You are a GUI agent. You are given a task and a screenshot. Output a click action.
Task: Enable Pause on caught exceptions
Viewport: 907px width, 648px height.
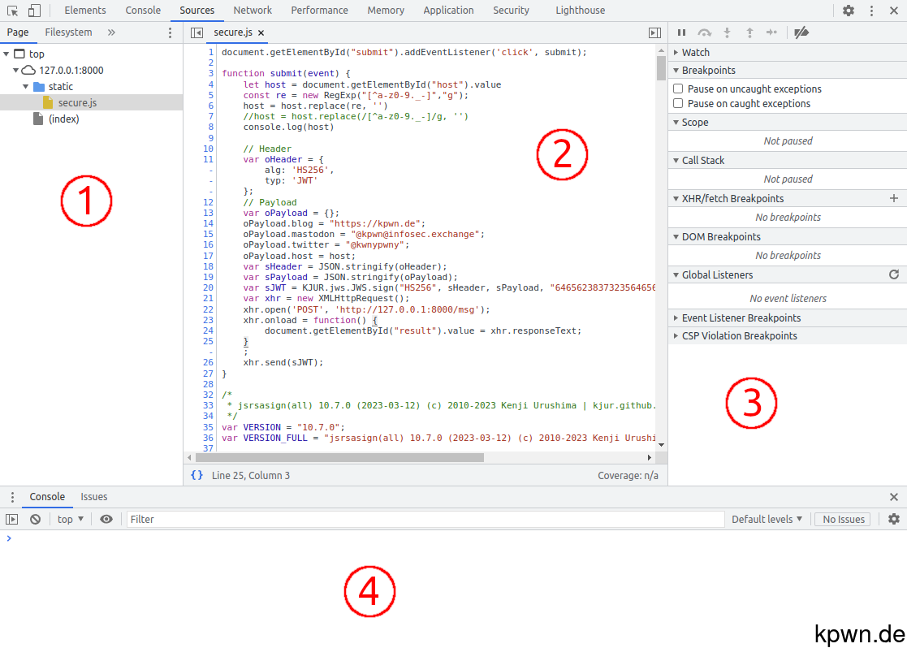pyautogui.click(x=678, y=103)
